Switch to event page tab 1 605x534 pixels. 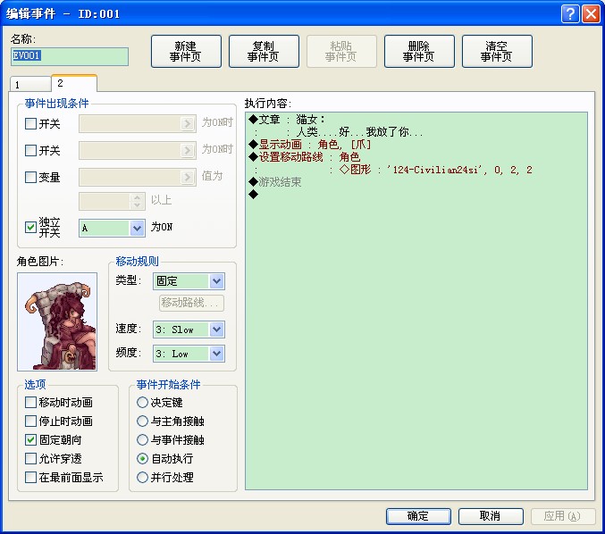point(30,84)
